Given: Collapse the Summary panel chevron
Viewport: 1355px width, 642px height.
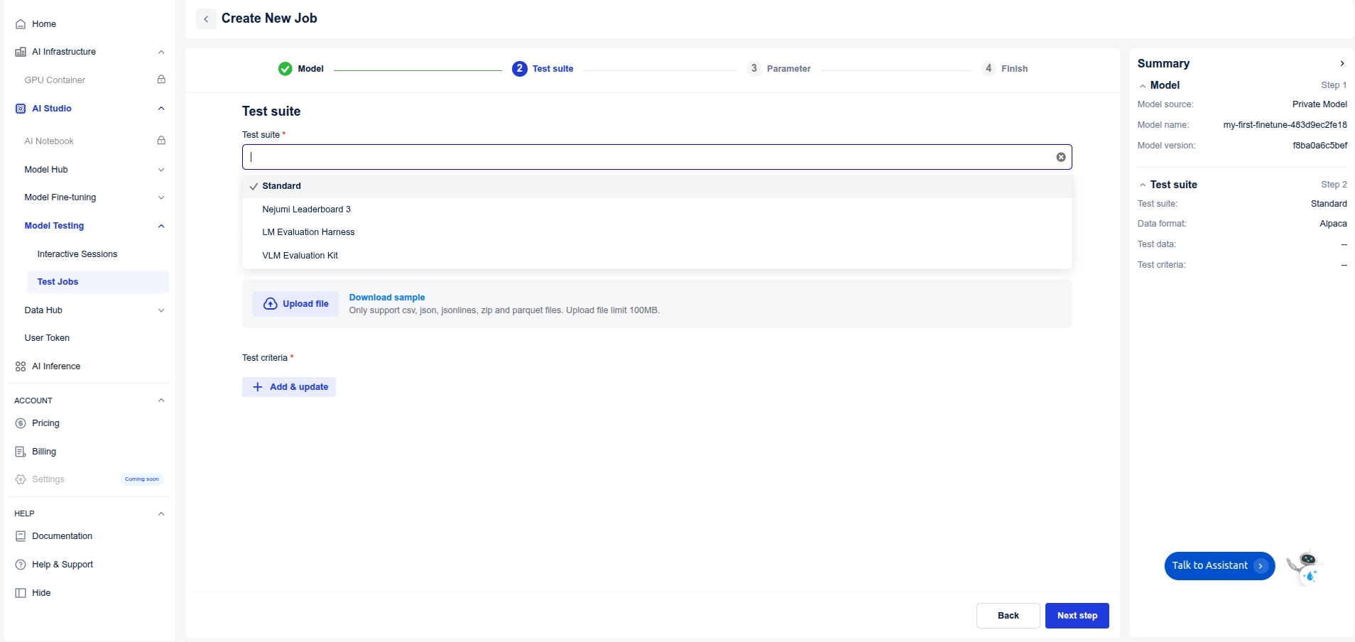Looking at the screenshot, I should point(1342,63).
